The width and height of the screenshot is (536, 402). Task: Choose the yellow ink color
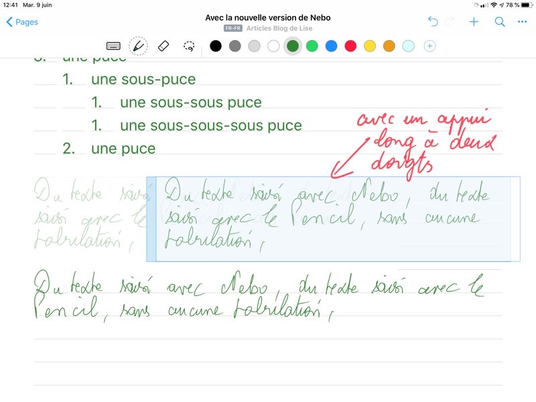click(x=369, y=46)
